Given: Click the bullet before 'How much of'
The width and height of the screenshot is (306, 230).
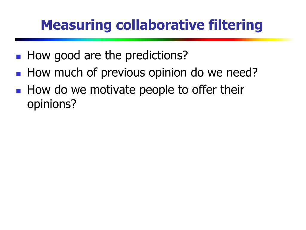Looking at the screenshot, I should pyautogui.click(x=19, y=74).
